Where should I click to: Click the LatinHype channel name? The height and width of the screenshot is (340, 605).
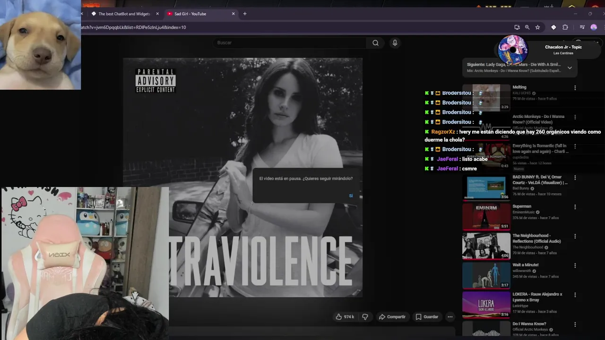tap(520, 306)
